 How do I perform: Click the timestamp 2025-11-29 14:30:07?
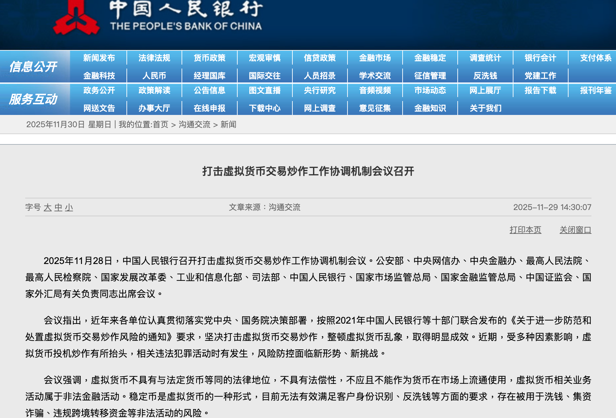pyautogui.click(x=552, y=207)
